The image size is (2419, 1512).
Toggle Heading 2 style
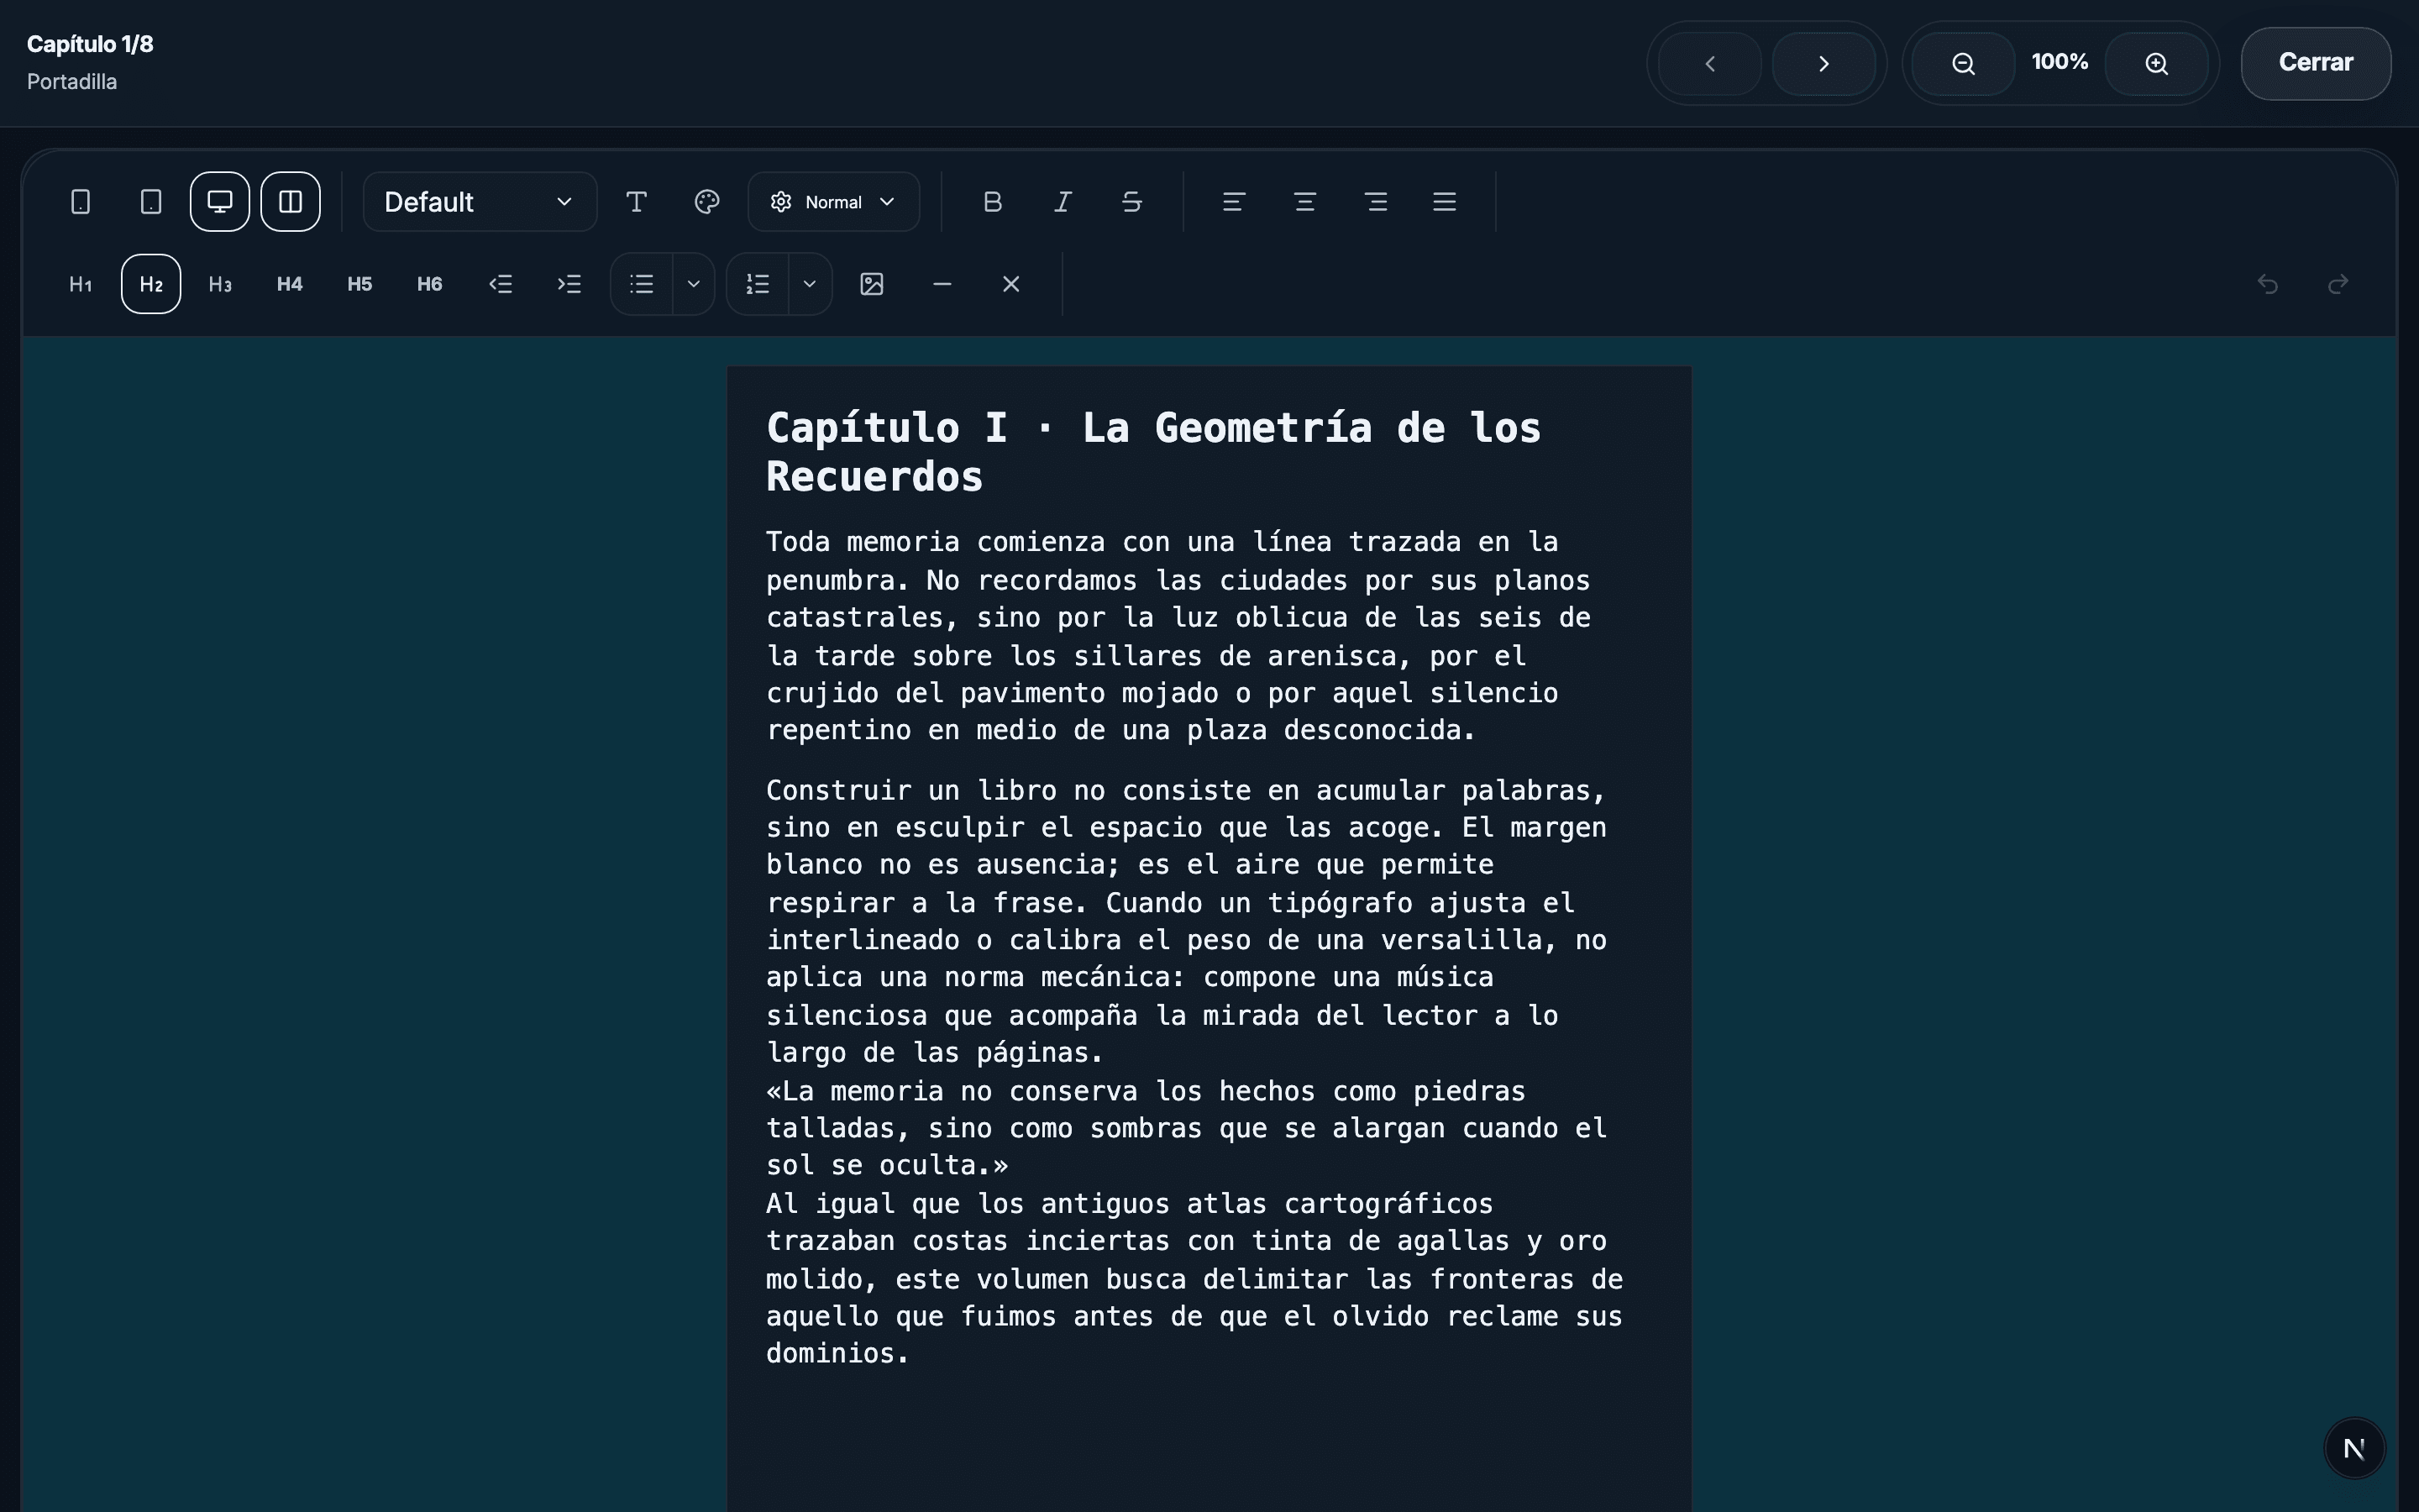[x=151, y=284]
